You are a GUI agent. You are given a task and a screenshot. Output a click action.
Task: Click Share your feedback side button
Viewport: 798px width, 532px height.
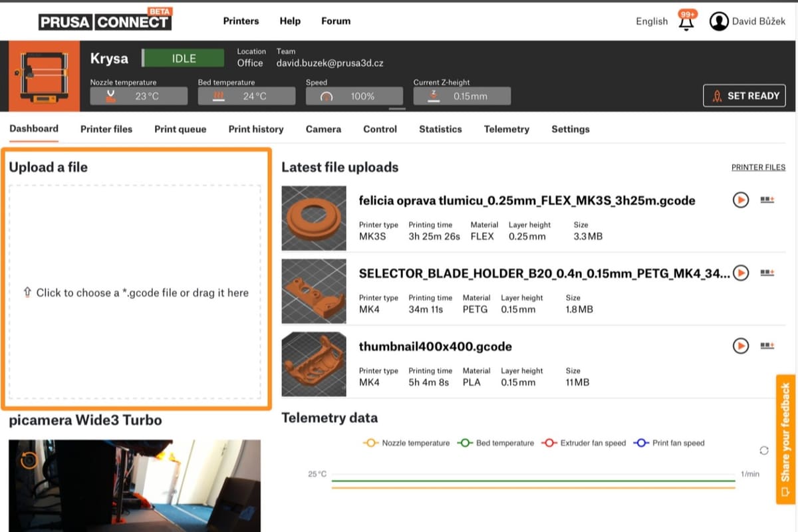(786, 440)
